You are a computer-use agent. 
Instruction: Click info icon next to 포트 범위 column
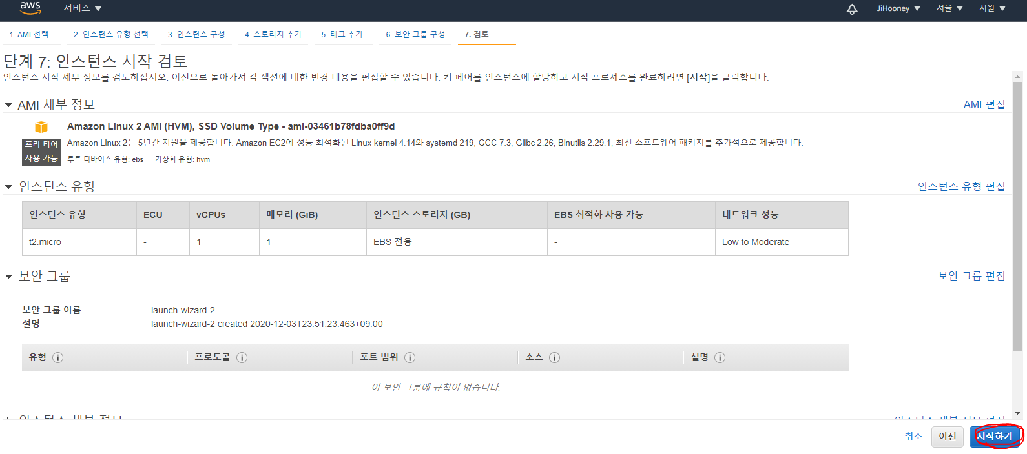[410, 357]
